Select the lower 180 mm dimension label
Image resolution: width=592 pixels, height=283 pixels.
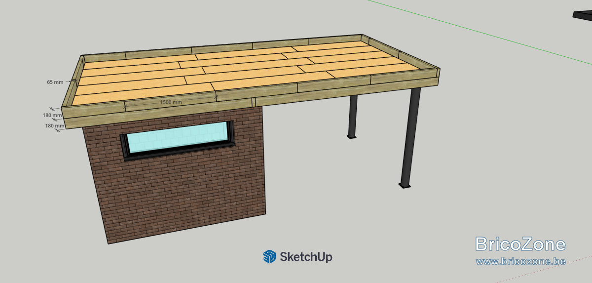pyautogui.click(x=55, y=126)
